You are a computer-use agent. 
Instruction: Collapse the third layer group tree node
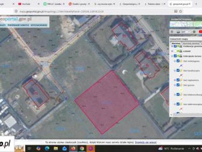172,56
